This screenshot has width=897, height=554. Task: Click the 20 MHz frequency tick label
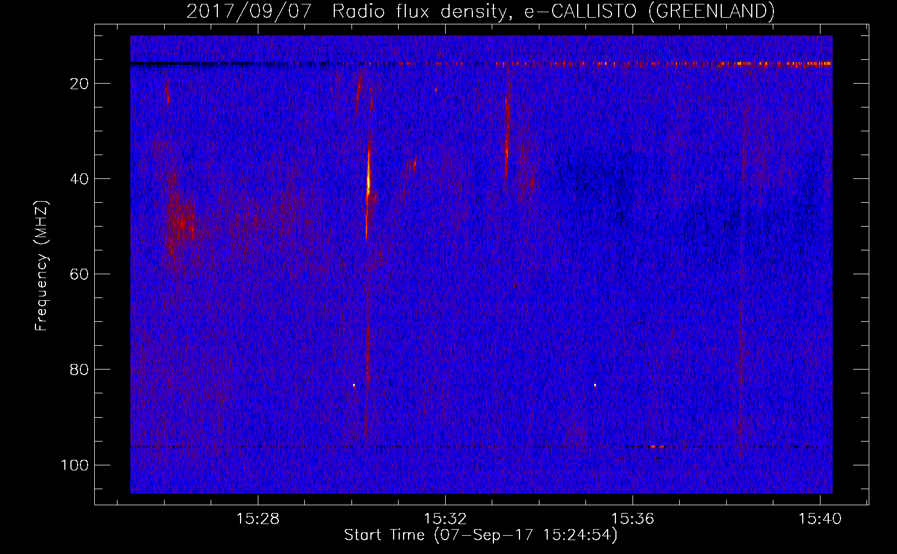coord(80,84)
